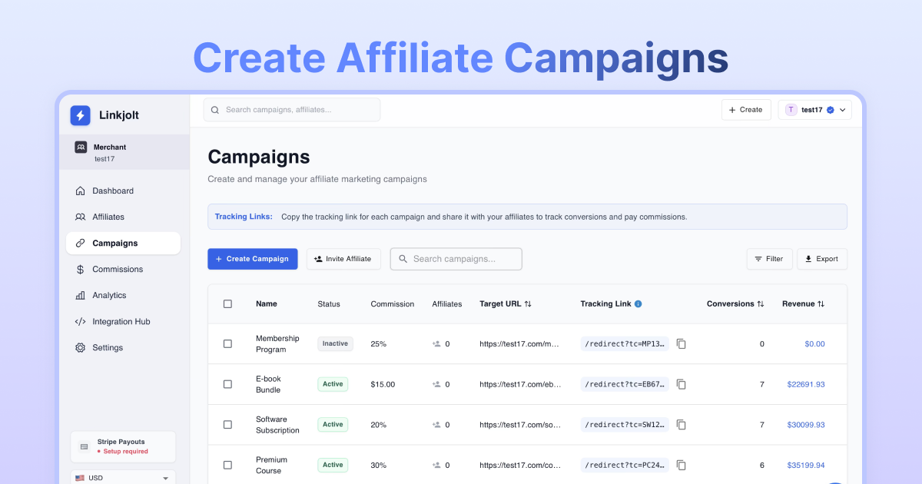Check the Membership Program row checkbox
The height and width of the screenshot is (484, 922).
coord(227,344)
